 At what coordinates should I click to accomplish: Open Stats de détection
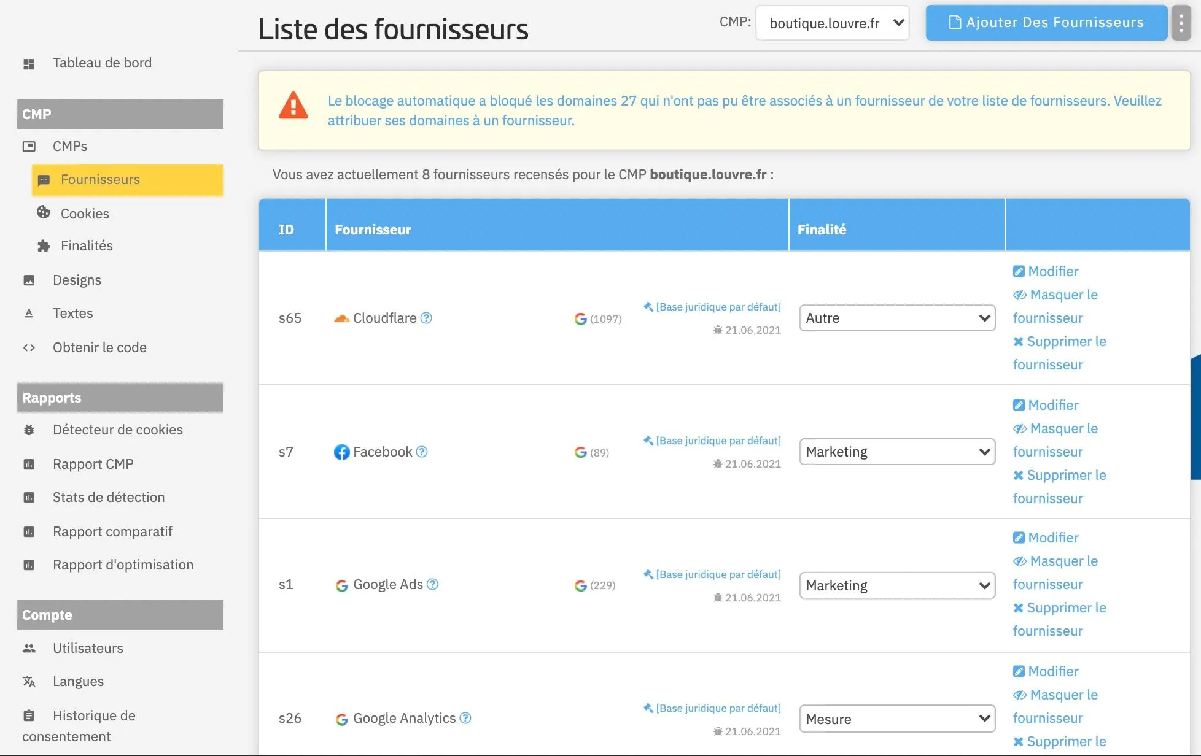click(109, 497)
